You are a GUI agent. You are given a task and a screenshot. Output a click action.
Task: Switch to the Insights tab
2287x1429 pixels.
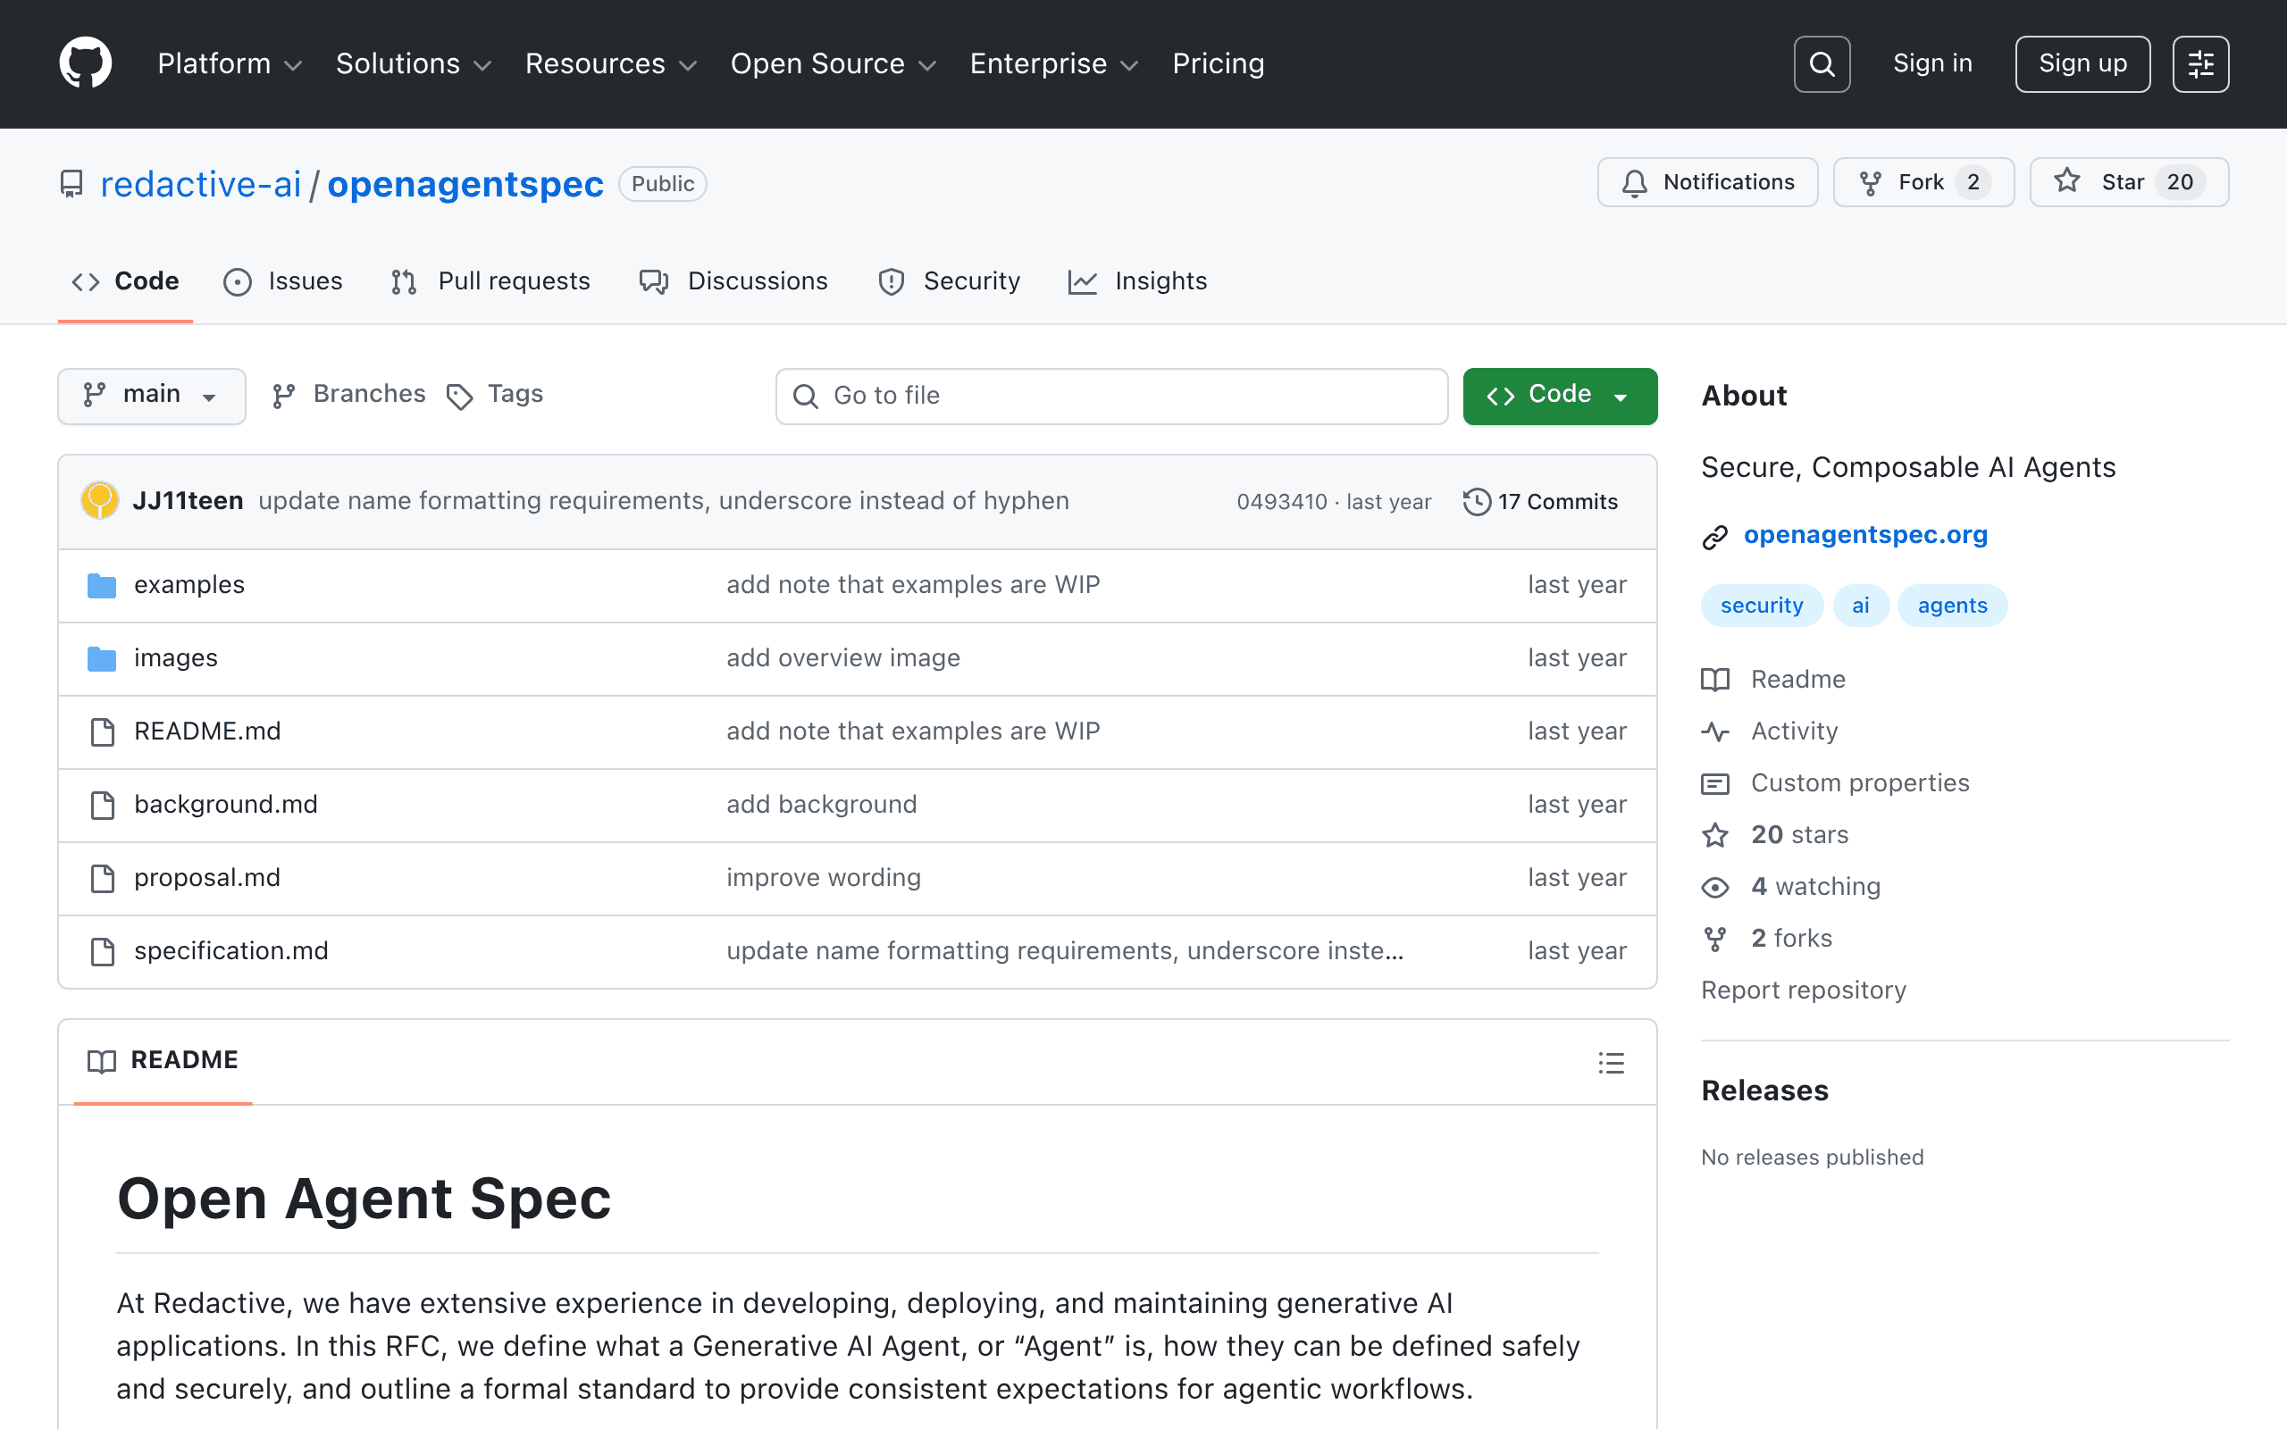1138,281
